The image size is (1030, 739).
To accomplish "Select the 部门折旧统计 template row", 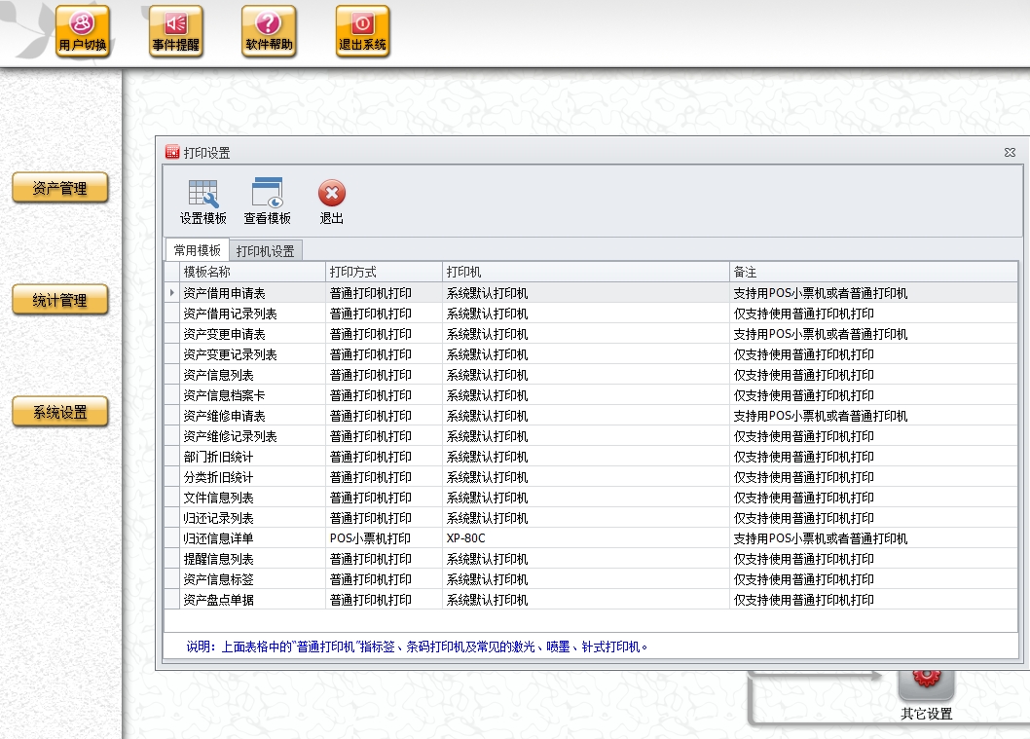I will coord(219,457).
